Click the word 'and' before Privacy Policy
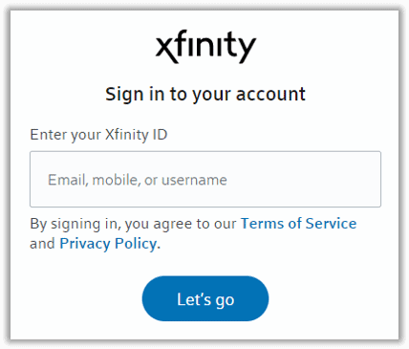Image resolution: width=409 pixels, height=349 pixels. 42,244
